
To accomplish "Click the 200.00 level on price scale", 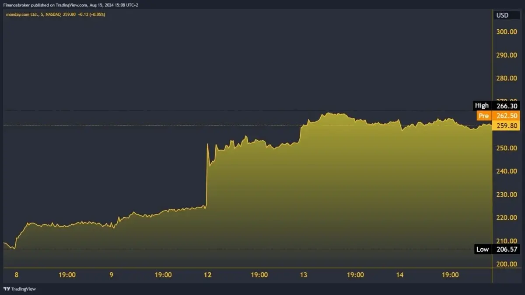I will tap(506, 264).
